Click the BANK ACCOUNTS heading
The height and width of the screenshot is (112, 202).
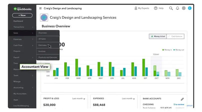point(152,99)
